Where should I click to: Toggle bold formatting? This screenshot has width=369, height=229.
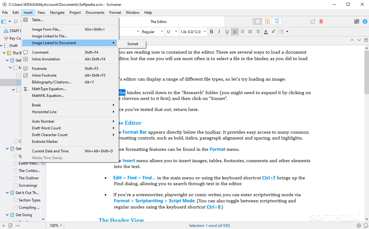pyautogui.click(x=212, y=32)
